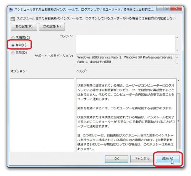Click the policy setting icon beside the heading
The width and height of the screenshot is (191, 176).
[13, 19]
